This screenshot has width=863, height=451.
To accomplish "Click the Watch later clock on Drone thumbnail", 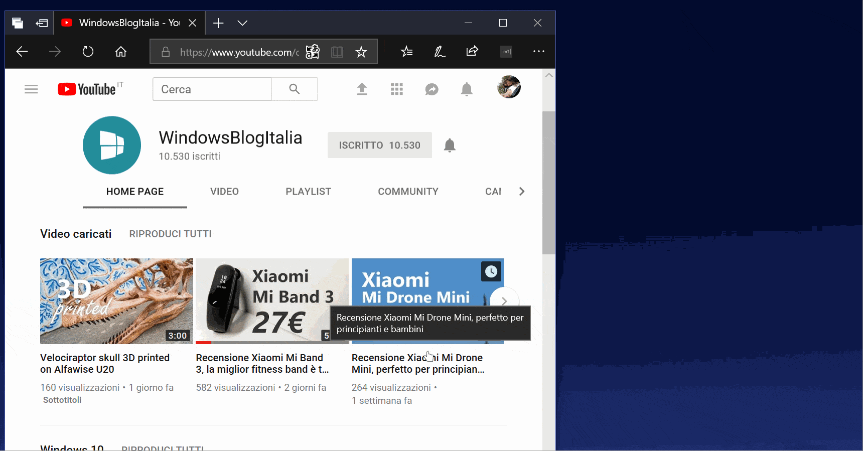I will click(x=491, y=271).
